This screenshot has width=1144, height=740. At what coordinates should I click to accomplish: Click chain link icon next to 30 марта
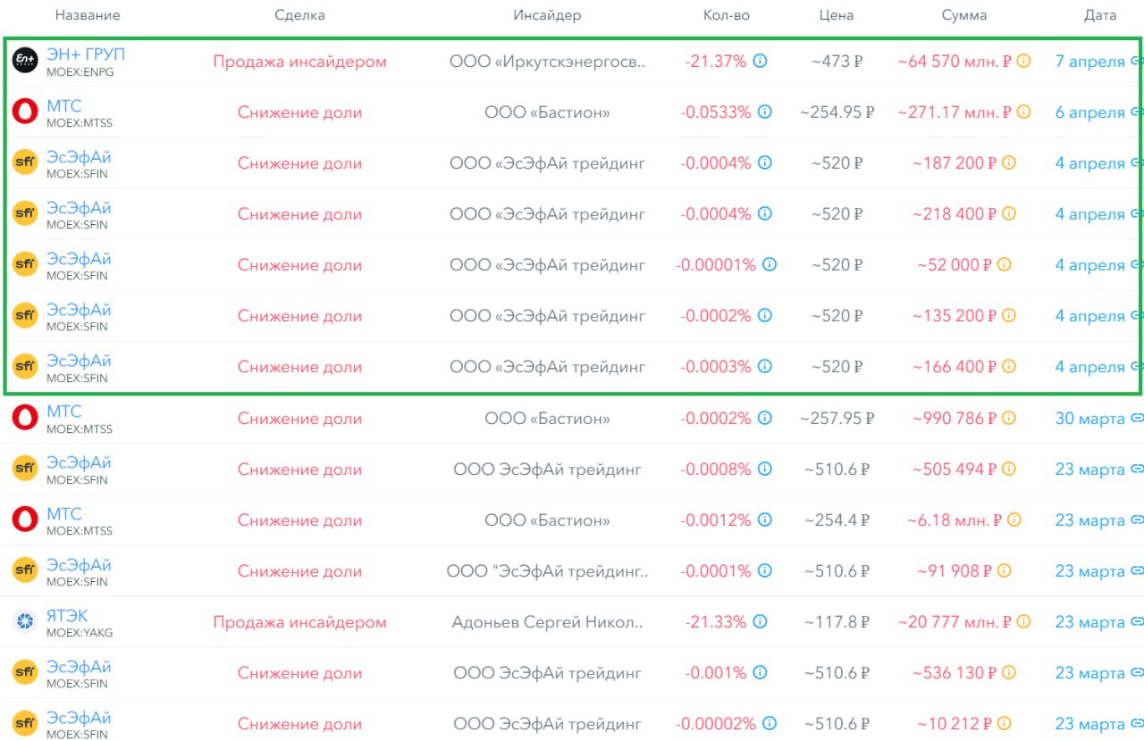point(1138,418)
